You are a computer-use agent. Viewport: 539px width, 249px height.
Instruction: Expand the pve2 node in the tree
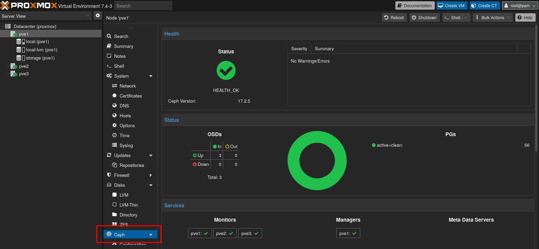tap(8, 66)
